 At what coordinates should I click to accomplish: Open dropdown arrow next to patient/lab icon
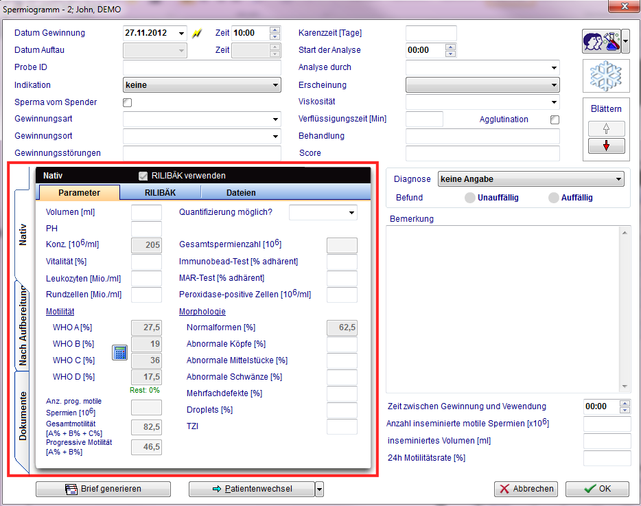click(625, 41)
